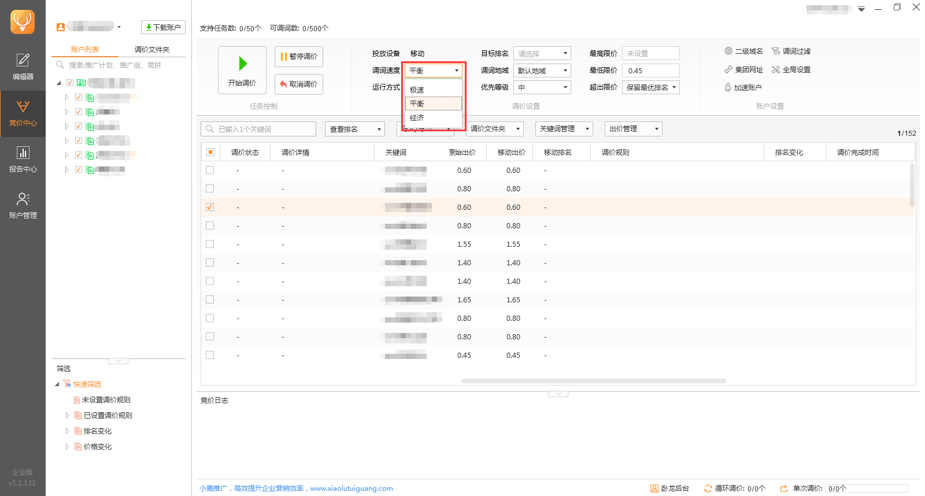Open the 账户管理 account management section
This screenshot has height=496, width=925.
pyautogui.click(x=23, y=206)
